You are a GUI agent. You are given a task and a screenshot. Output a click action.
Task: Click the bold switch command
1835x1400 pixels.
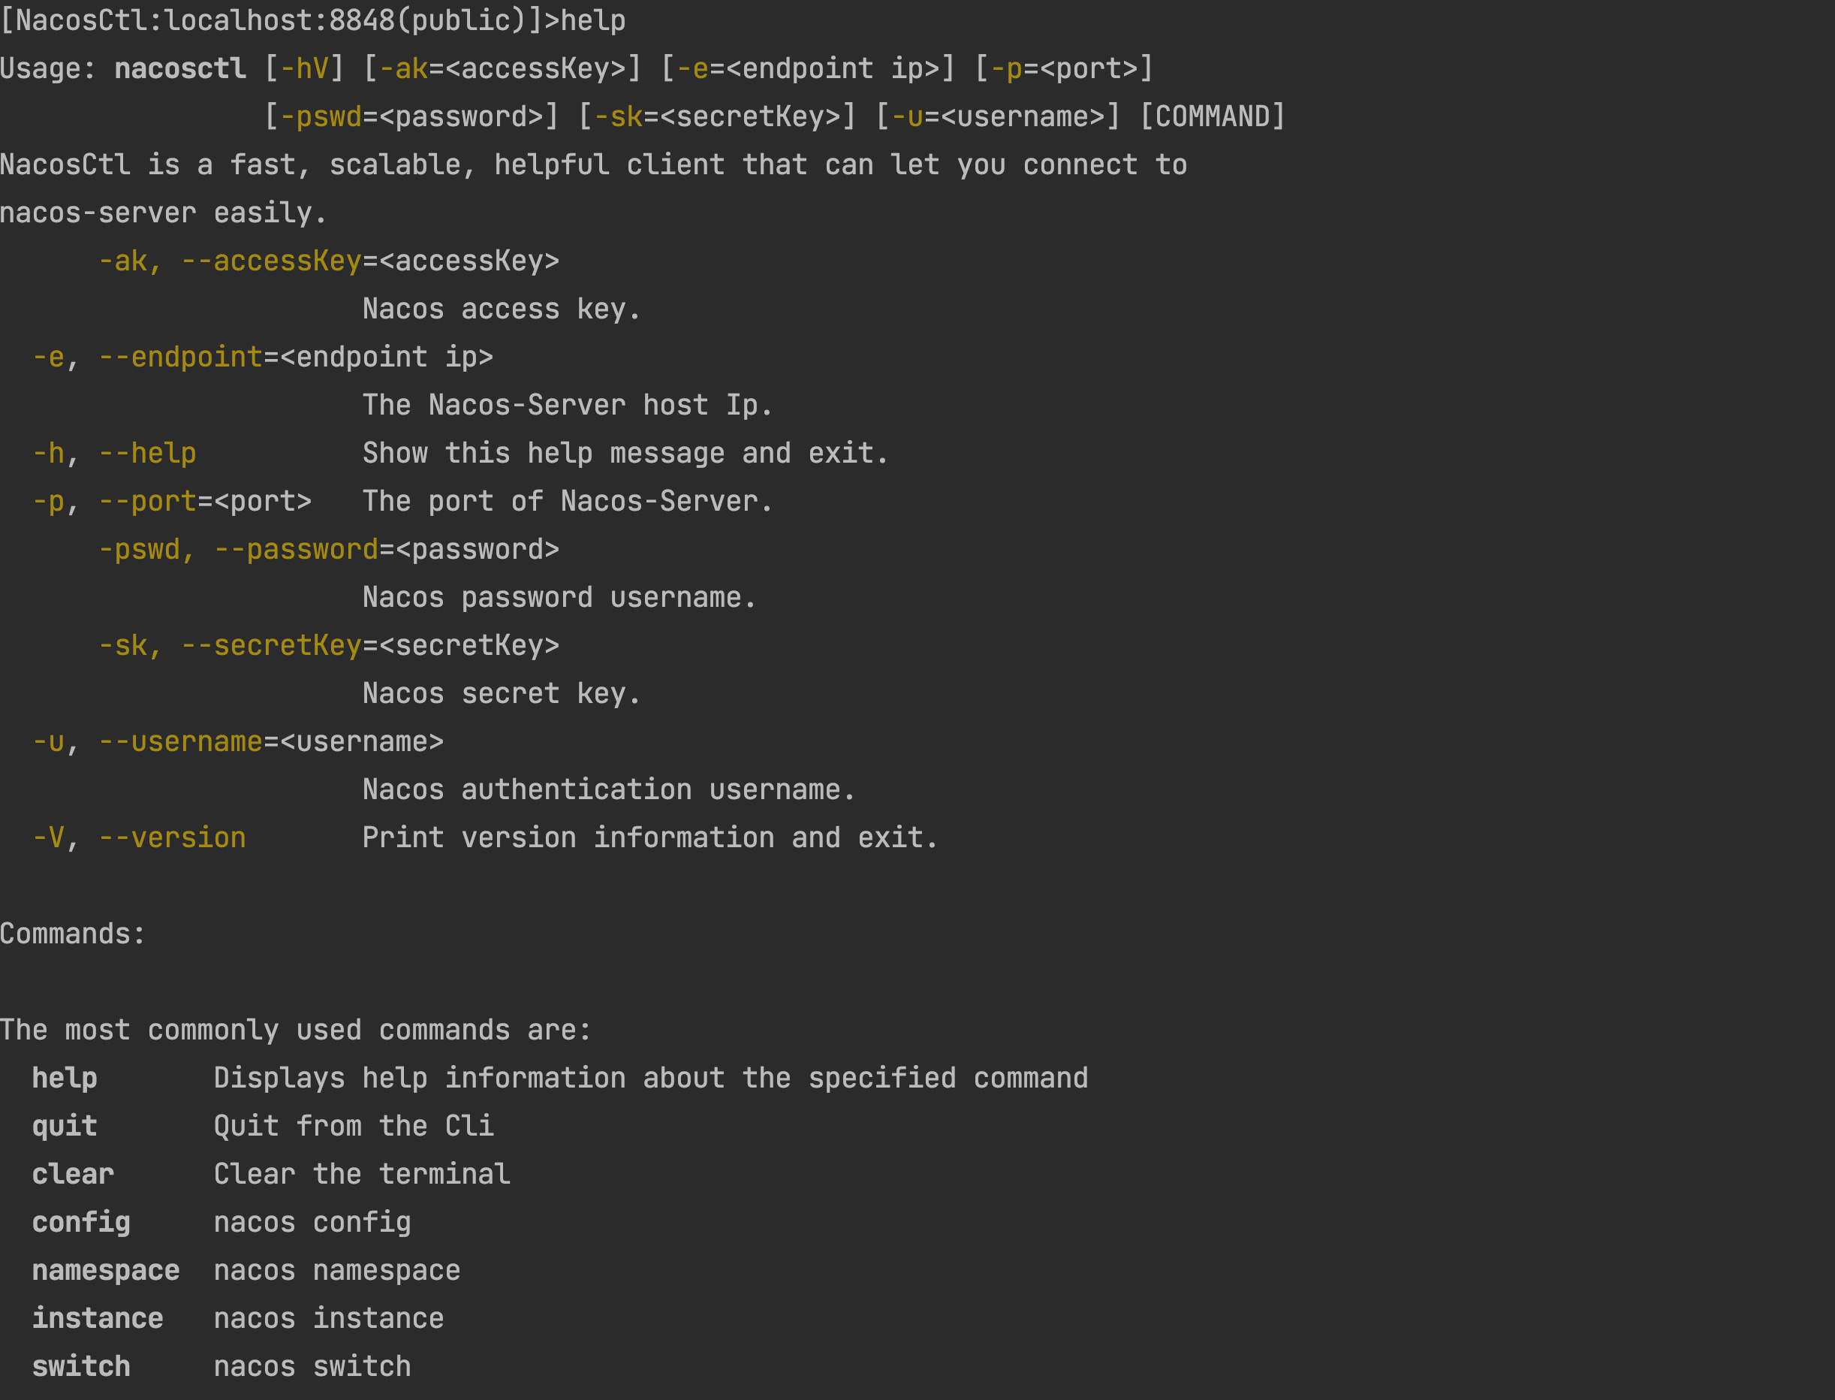click(x=82, y=1367)
